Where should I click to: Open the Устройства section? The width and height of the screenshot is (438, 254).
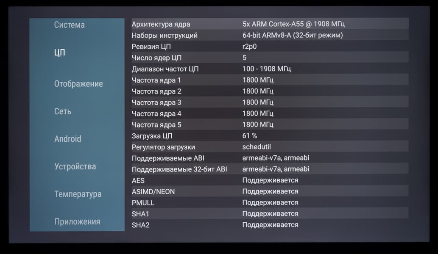75,166
